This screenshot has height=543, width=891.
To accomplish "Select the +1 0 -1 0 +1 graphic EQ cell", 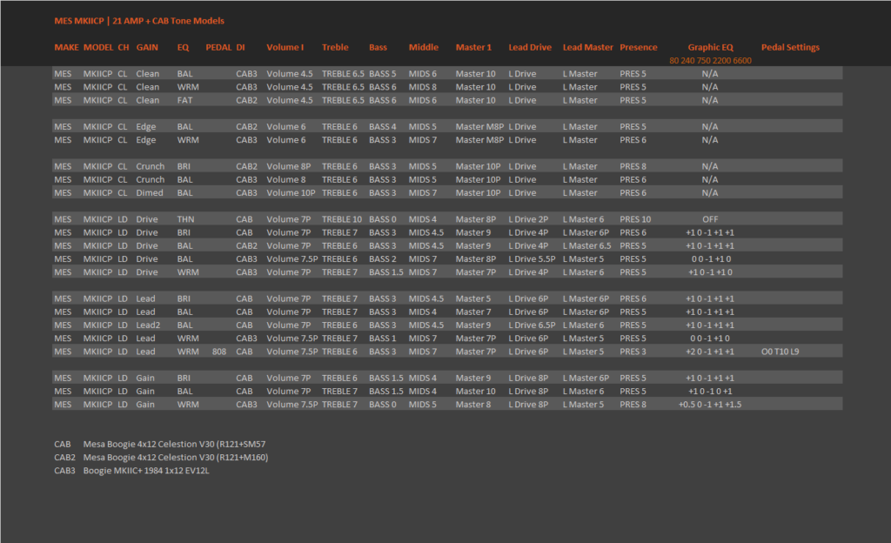I will [x=710, y=392].
